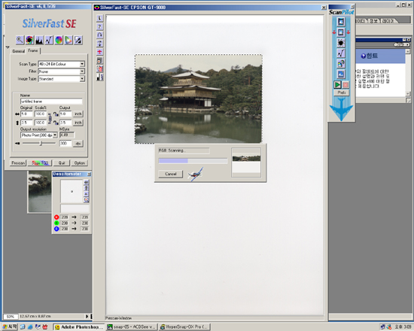Open the Histogram tool in SilverFast
414x331 pixels.
pos(39,40)
